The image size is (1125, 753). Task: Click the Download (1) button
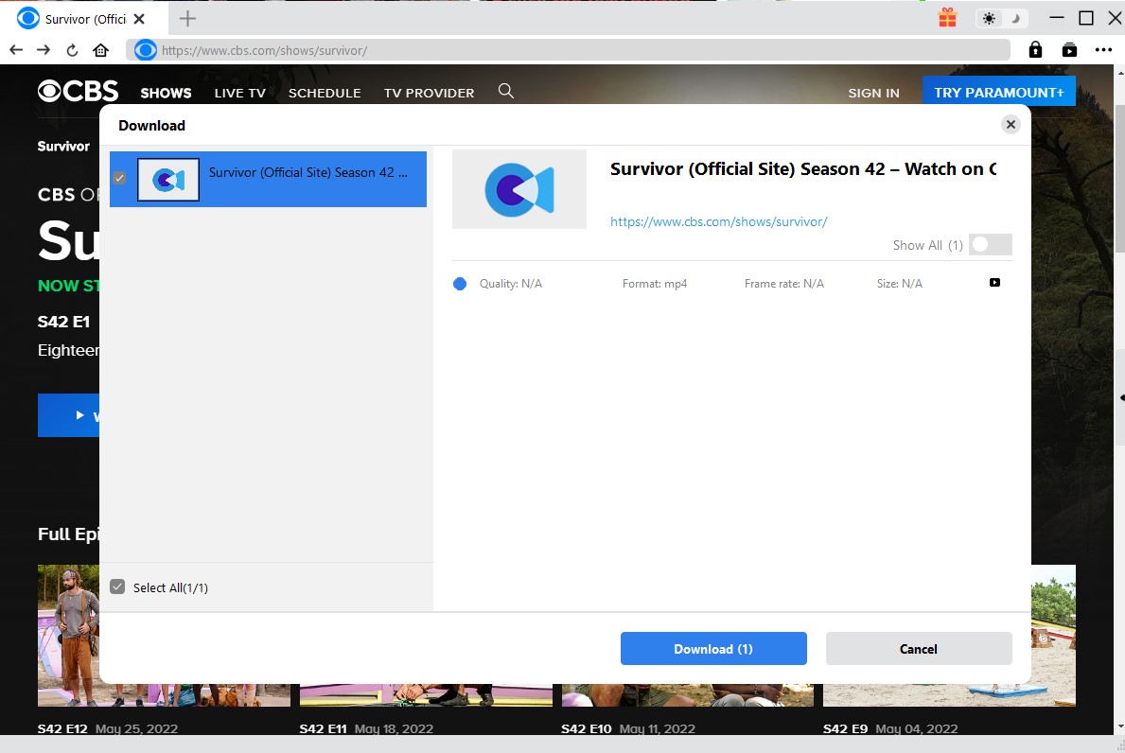tap(713, 649)
